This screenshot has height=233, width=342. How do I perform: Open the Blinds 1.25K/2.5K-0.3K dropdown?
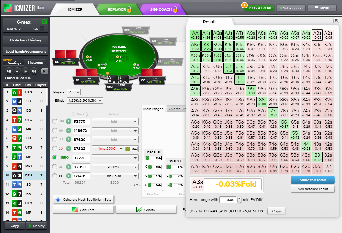[x=85, y=101]
